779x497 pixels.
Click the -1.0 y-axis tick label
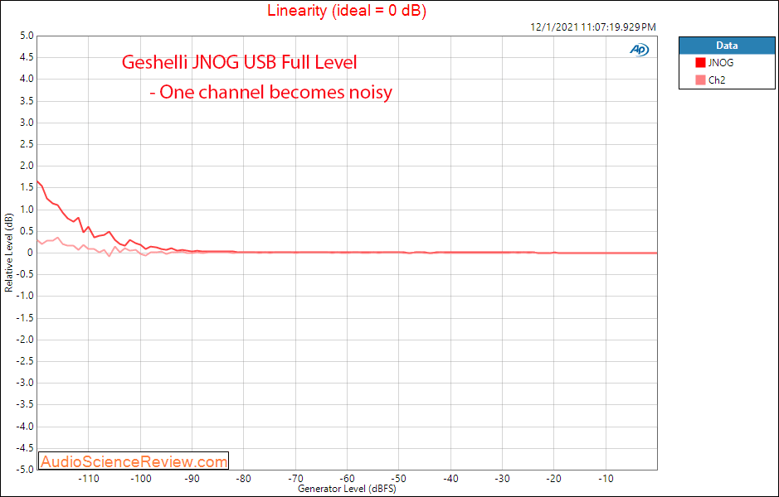(x=26, y=296)
